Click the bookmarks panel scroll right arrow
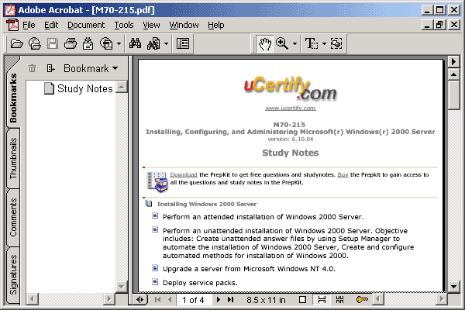This screenshot has width=465, height=310. (108, 299)
